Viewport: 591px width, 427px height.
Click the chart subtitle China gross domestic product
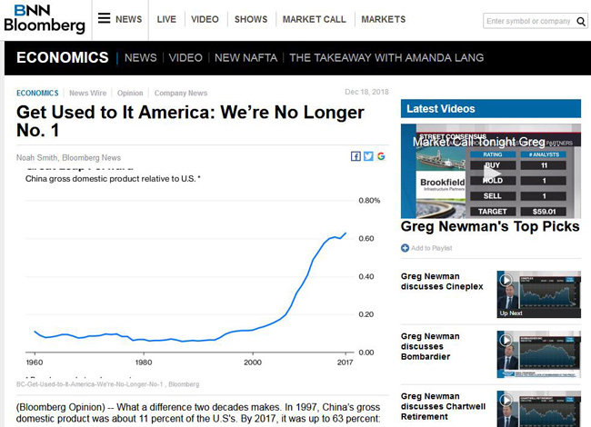113,179
